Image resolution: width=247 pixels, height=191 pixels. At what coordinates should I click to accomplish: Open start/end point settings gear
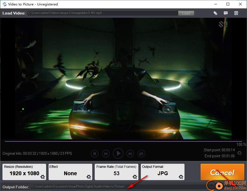[239, 153]
